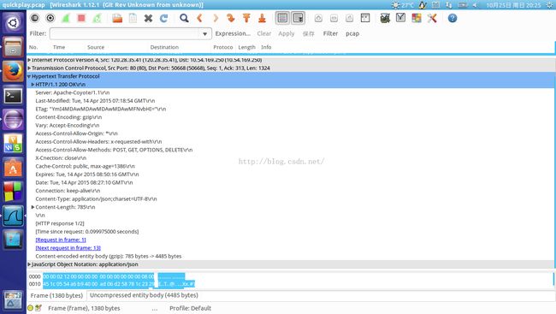Screen dimensions: 556x314
Task: Reload the capture file
Action: 163,18
